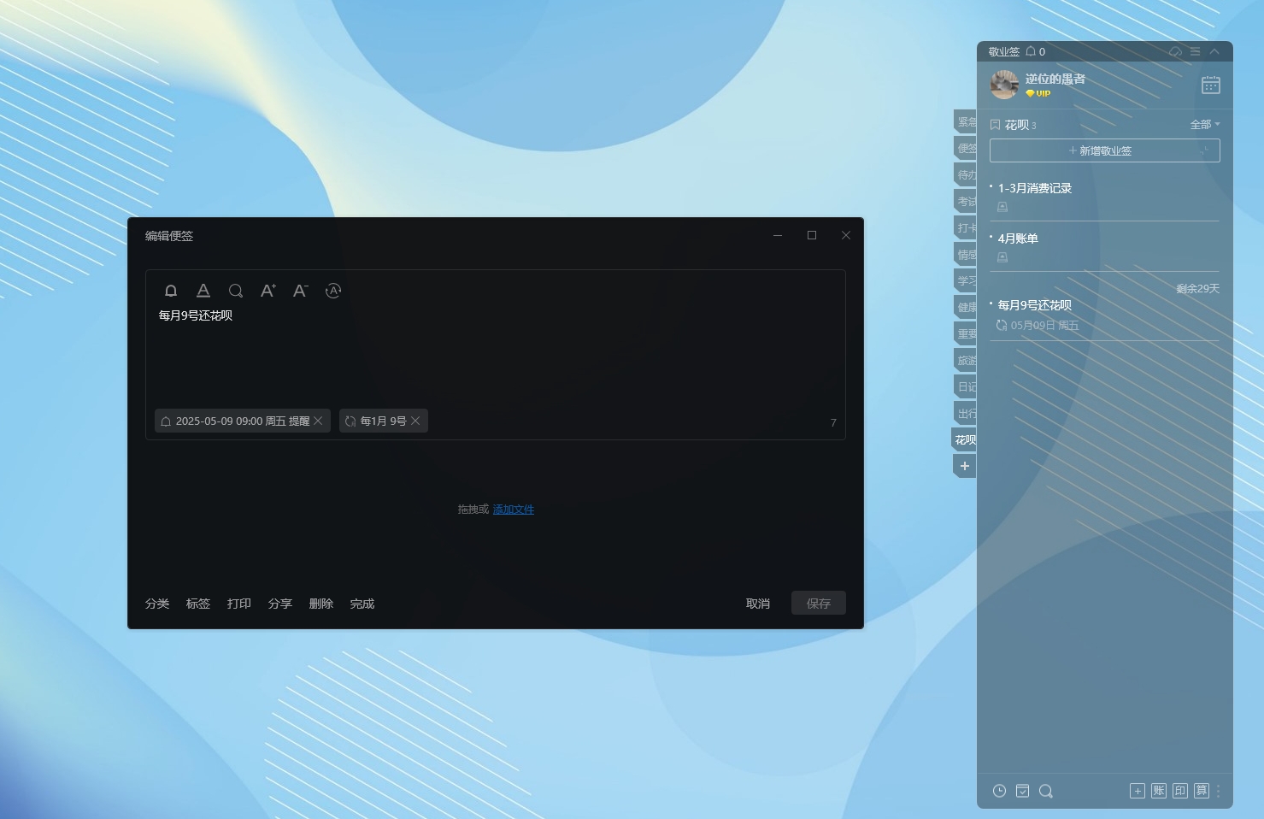Click the 添加文件 link

click(x=514, y=510)
